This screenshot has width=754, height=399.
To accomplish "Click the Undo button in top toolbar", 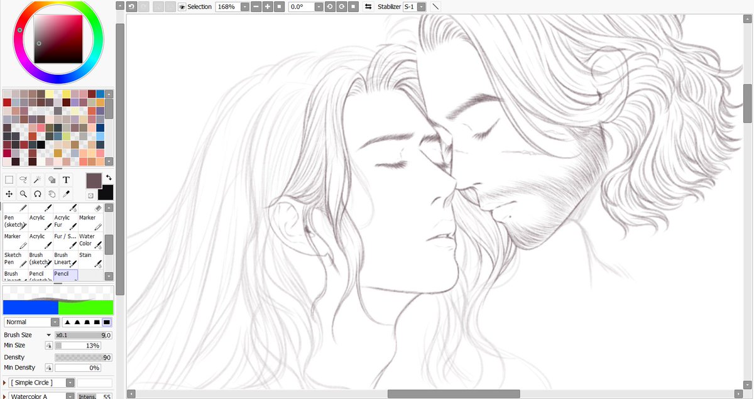I will (x=131, y=6).
